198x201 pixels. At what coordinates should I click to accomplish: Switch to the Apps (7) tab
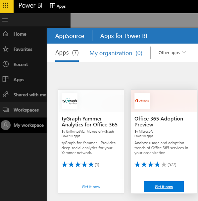[x=67, y=53]
